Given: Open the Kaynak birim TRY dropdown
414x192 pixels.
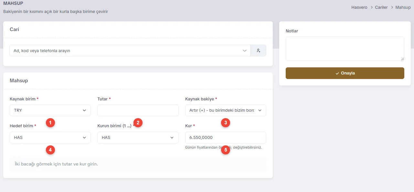Looking at the screenshot, I should (x=50, y=110).
